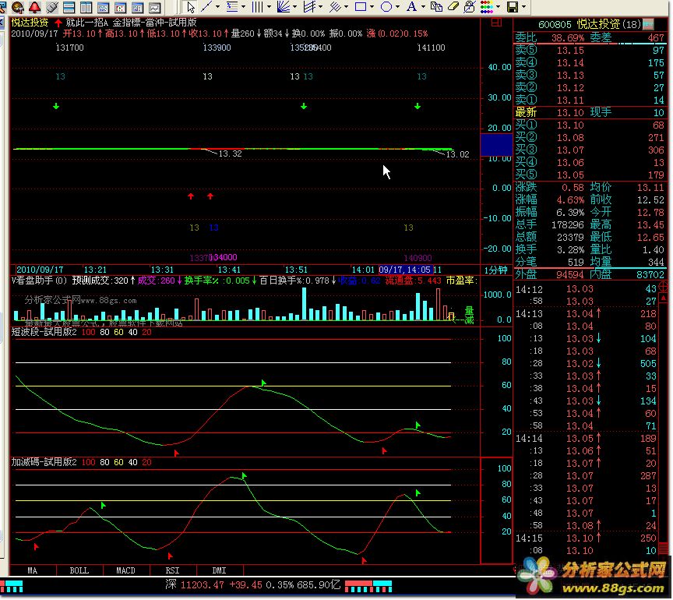
Task: Click the 1分钟 period label
Action: tap(496, 270)
